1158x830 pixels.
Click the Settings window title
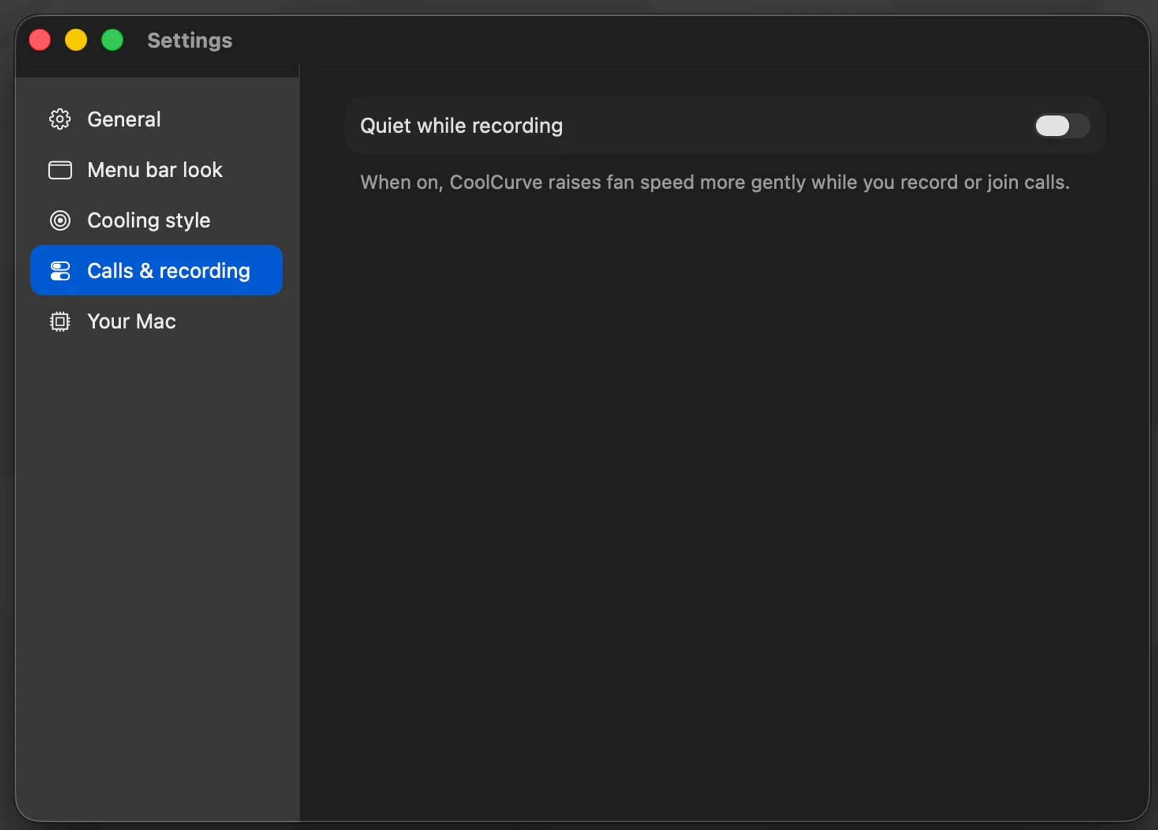[x=189, y=40]
